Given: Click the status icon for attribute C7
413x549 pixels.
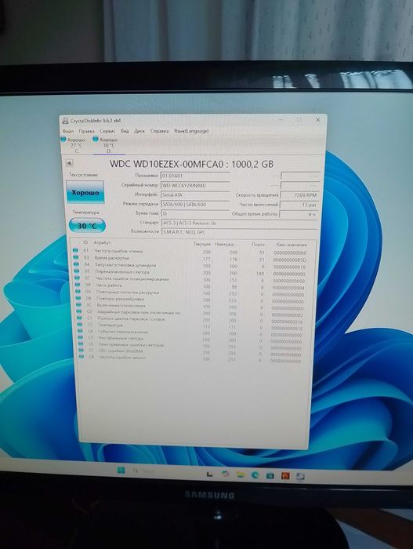Looking at the screenshot, I should click(x=82, y=350).
